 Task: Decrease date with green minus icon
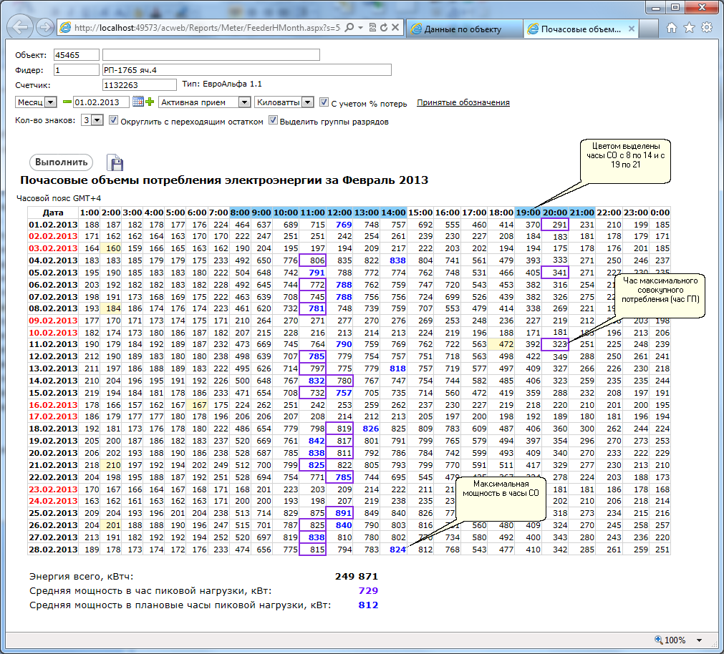(x=67, y=102)
